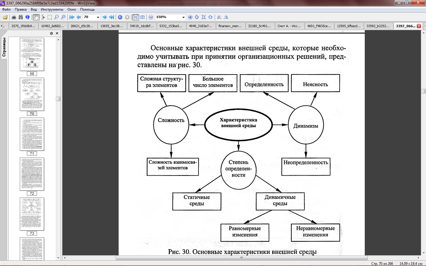Rotate the page left icon
426x266 pixels.
click(219, 17)
